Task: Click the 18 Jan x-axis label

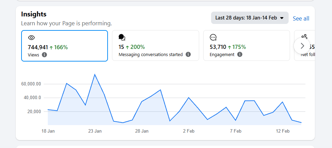Action: pyautogui.click(x=48, y=131)
